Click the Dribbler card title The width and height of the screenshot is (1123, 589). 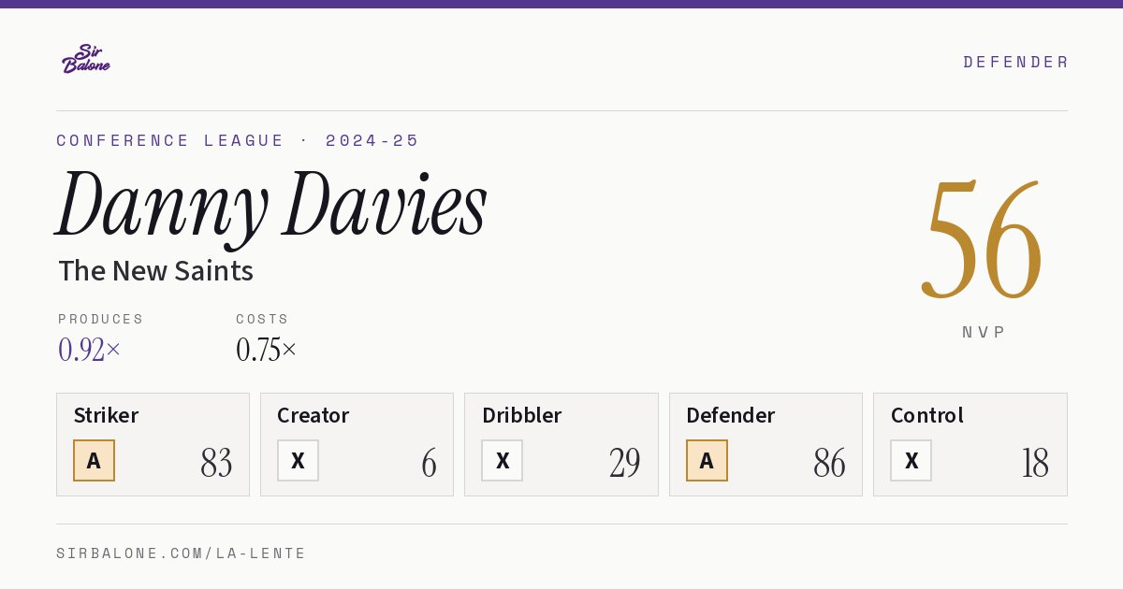coord(521,415)
